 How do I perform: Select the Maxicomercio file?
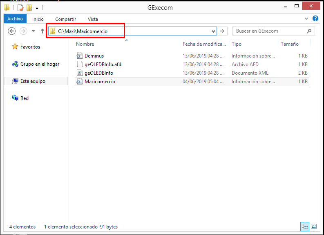coord(192,82)
